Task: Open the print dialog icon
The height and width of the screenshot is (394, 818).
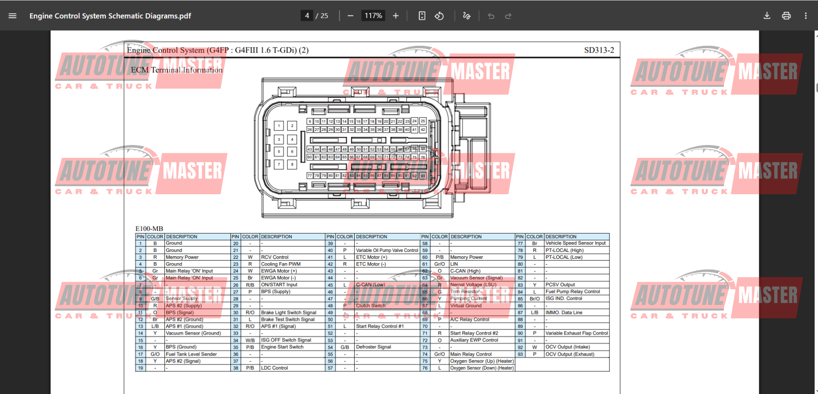Action: [786, 15]
